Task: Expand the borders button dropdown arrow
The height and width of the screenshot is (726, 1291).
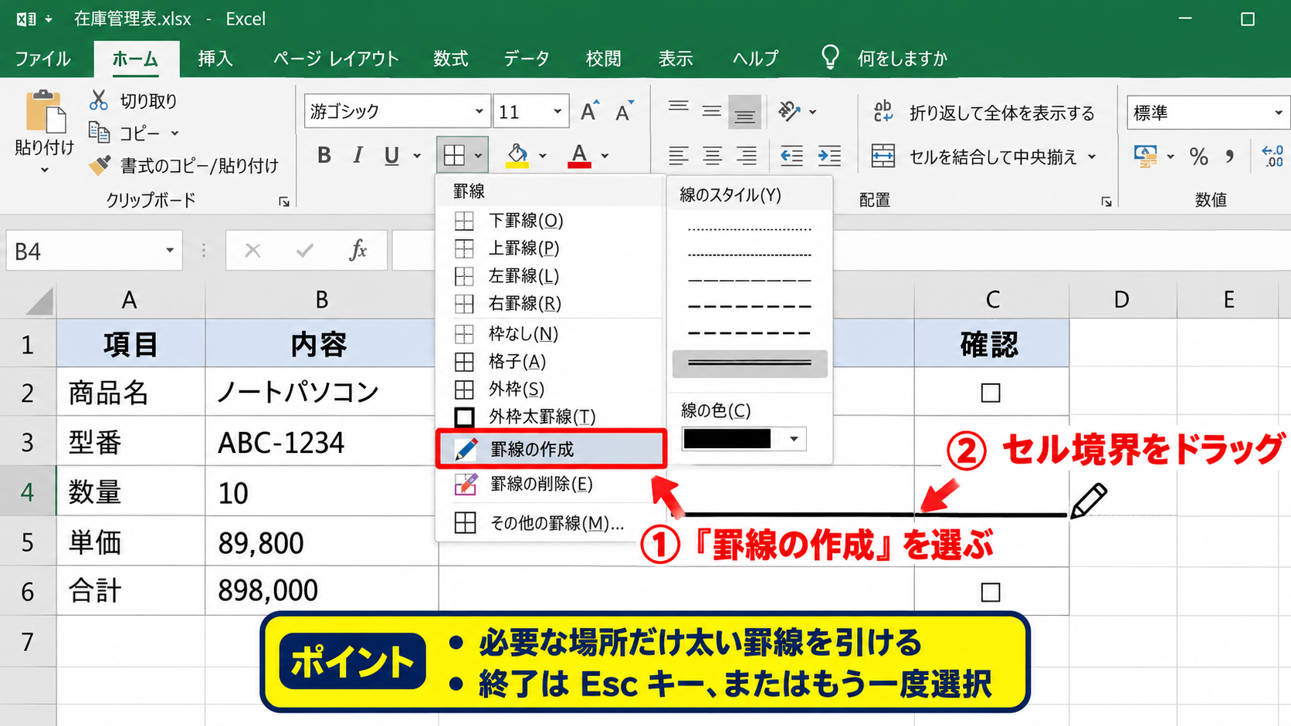Action: pyautogui.click(x=479, y=156)
